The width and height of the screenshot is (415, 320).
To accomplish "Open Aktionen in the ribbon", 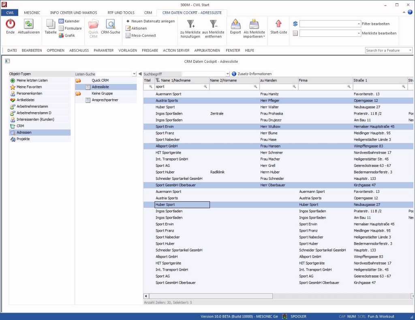I will click(x=136, y=28).
